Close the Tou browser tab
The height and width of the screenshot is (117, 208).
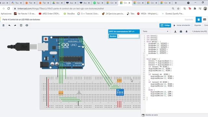click(21, 3)
